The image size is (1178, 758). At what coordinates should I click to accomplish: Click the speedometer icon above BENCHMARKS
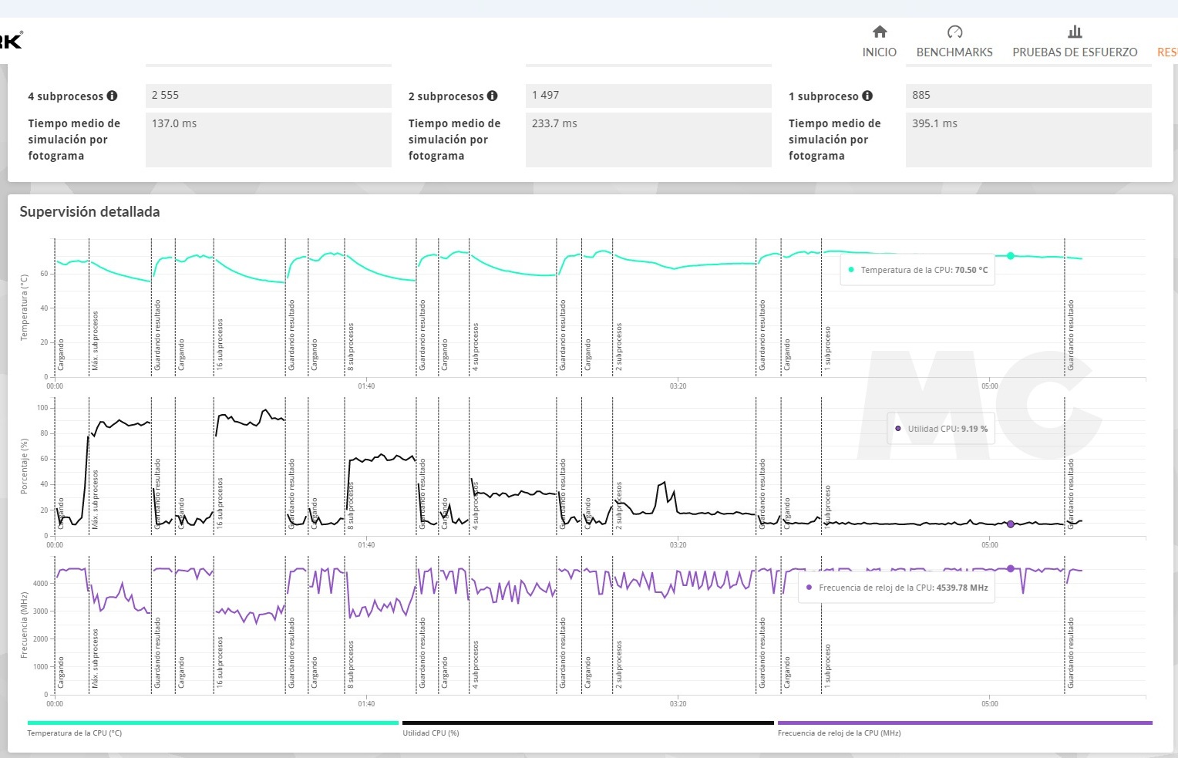tap(954, 32)
